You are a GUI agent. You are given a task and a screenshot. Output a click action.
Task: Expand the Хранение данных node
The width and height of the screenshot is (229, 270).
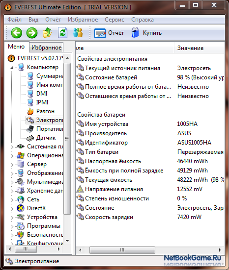click(x=12, y=191)
